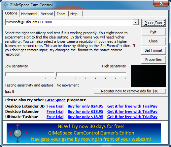Click the Close button under Exit

(154, 41)
